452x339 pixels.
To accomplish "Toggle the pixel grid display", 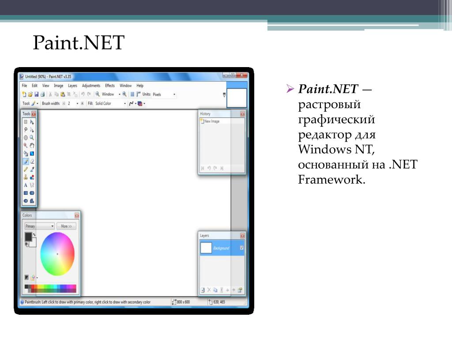I will [x=132, y=94].
